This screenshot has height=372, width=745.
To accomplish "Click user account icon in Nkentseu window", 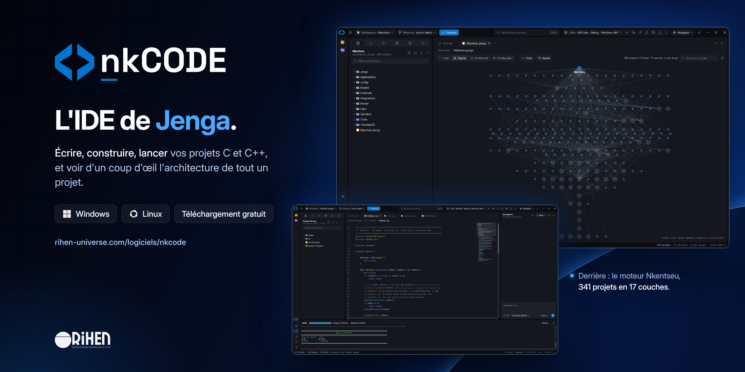I will [x=699, y=33].
